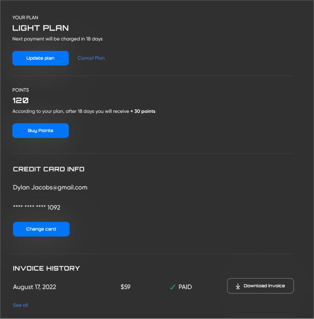This screenshot has height=319, width=314.
Task: Select the Dylan Jacobs@gmail.com email
Action: click(50, 187)
